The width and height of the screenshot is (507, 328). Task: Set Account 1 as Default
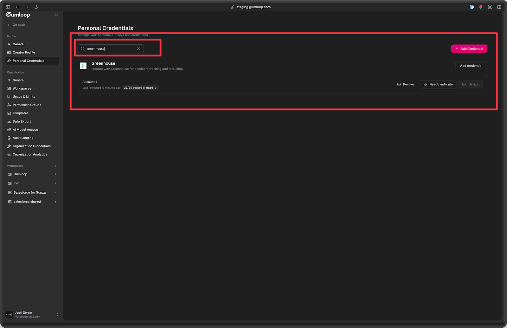point(471,84)
